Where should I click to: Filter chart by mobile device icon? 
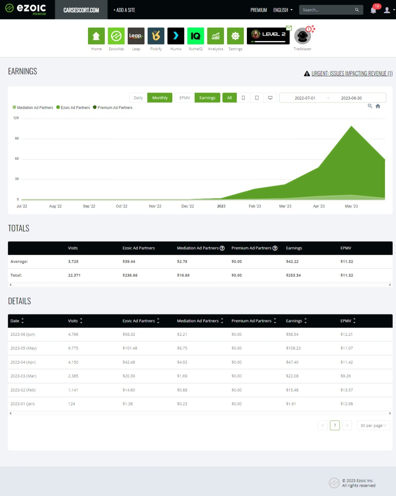[x=244, y=98]
